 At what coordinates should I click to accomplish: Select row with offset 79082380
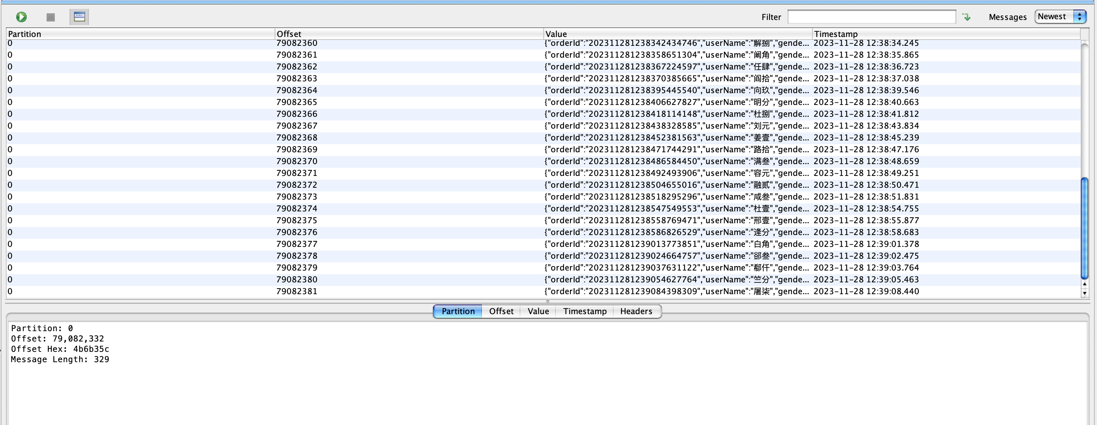point(543,279)
